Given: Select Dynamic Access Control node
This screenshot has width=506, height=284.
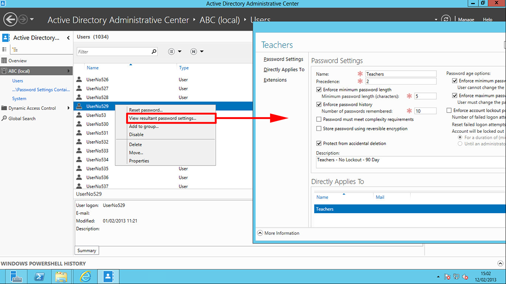Looking at the screenshot, I should 32,108.
